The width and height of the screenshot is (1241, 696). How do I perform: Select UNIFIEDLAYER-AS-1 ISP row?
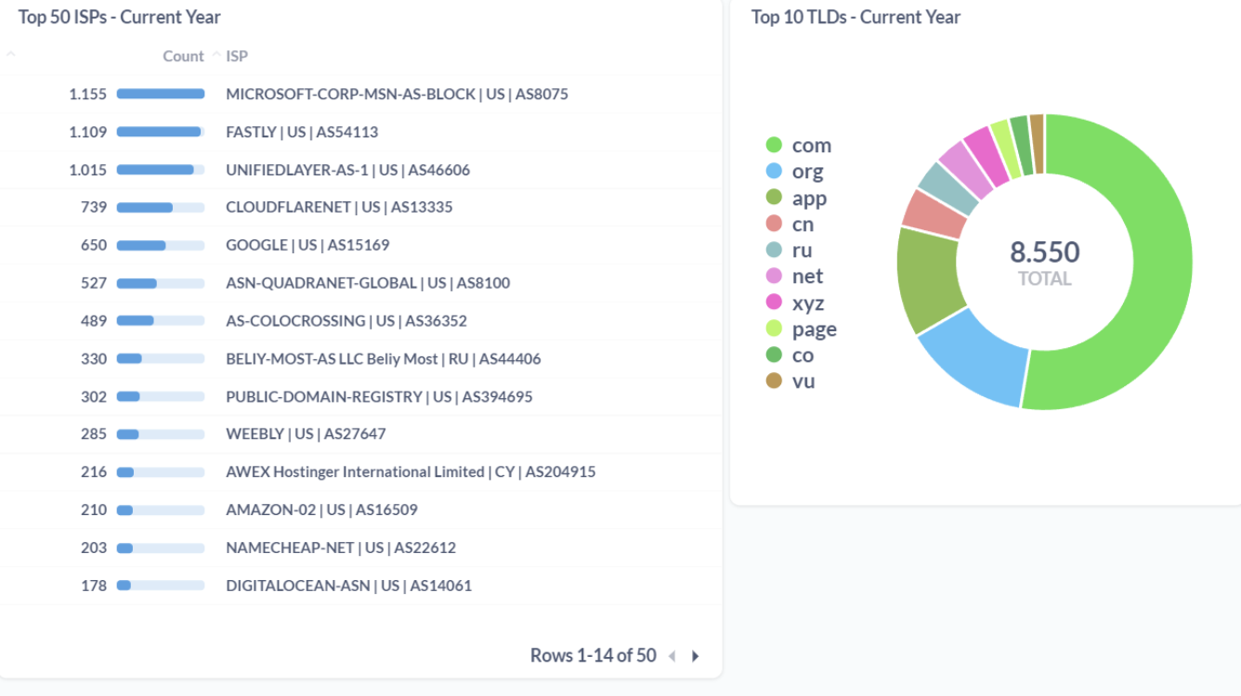click(x=360, y=170)
